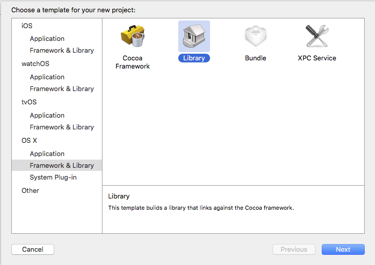The height and width of the screenshot is (265, 375).
Task: Select the Cocoa Framework toolbox icon
Action: click(x=133, y=36)
